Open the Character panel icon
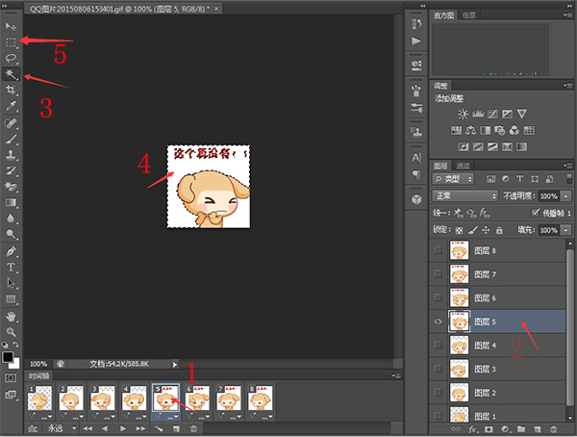The image size is (577, 437). 416,158
